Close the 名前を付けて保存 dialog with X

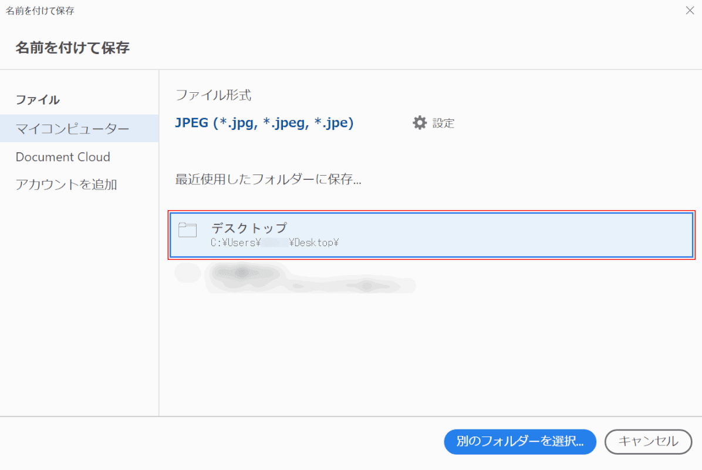coord(690,11)
